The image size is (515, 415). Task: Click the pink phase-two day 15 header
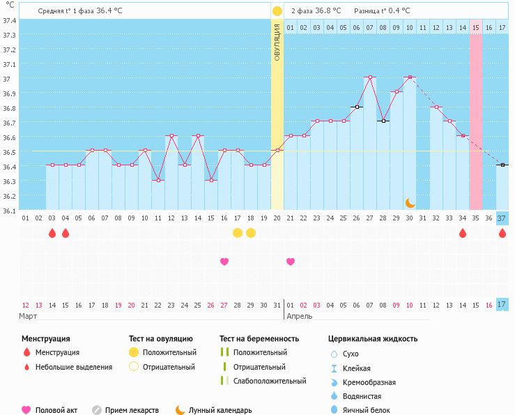coord(476,27)
